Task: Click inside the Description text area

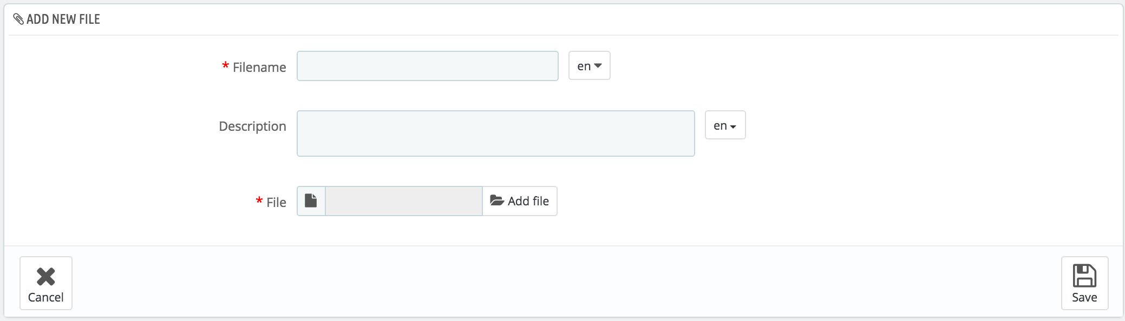Action: point(495,133)
